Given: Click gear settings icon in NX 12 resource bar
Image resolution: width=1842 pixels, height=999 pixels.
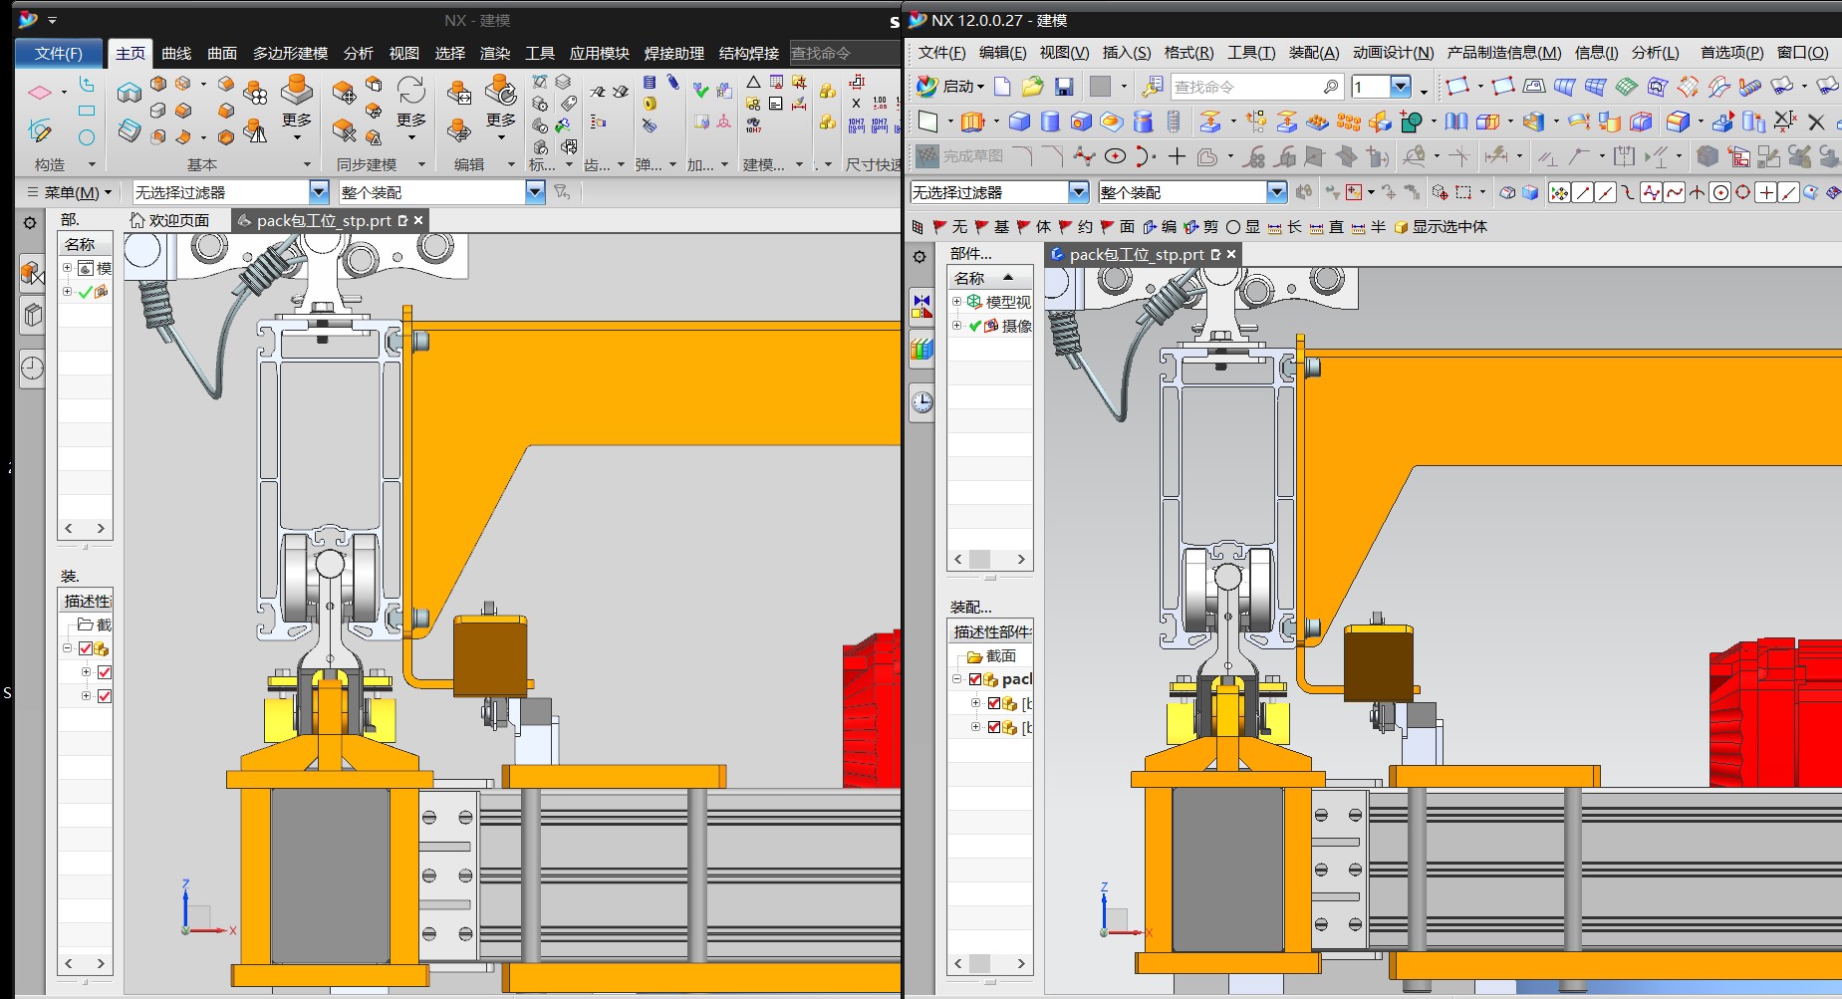Looking at the screenshot, I should coord(920,257).
